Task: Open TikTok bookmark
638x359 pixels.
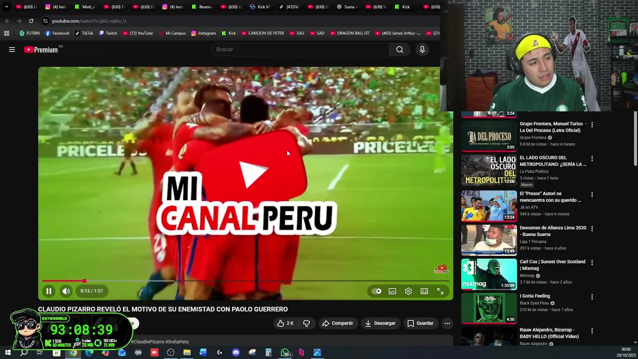Action: click(x=84, y=33)
